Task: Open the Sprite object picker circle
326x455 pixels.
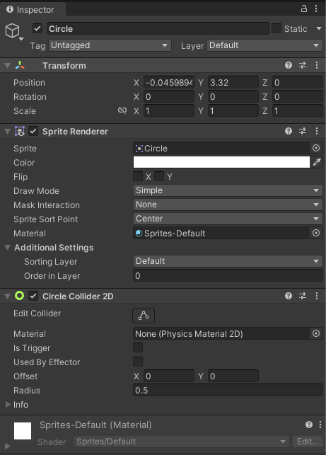Action: pos(316,149)
